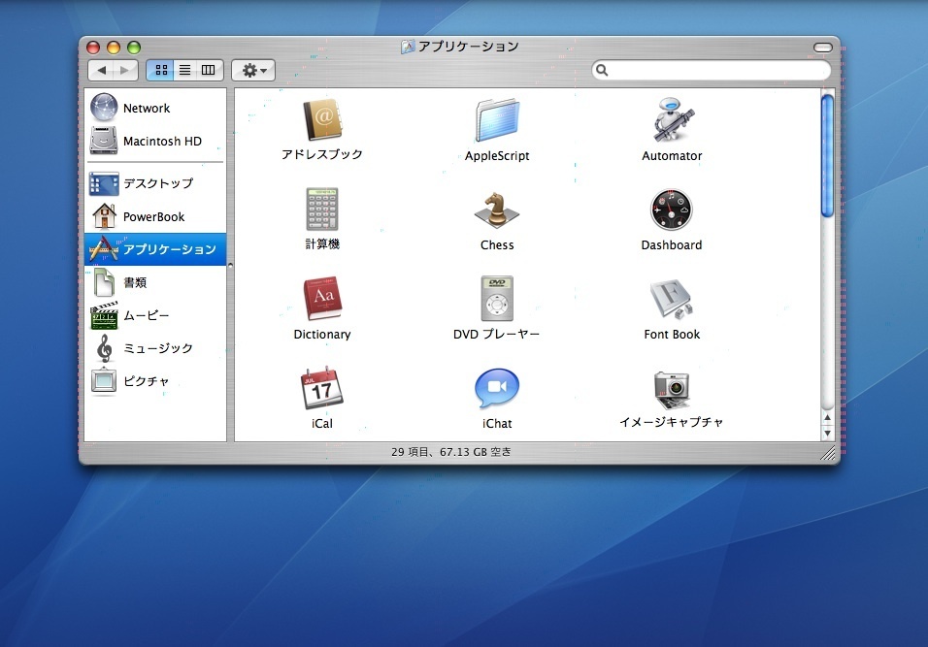
Task: Click the アプリケーション window title icon
Action: (x=408, y=47)
